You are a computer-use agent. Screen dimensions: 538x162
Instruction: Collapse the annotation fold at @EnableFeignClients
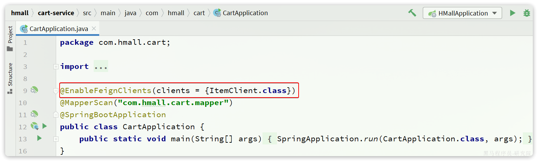(56, 91)
